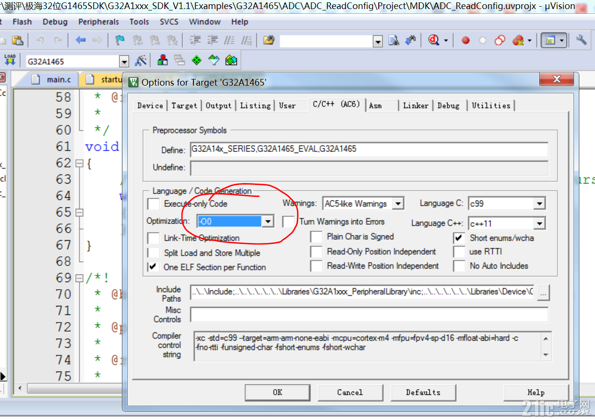Toggle use RTTI checkbox
This screenshot has height=420, width=595.
[x=459, y=252]
